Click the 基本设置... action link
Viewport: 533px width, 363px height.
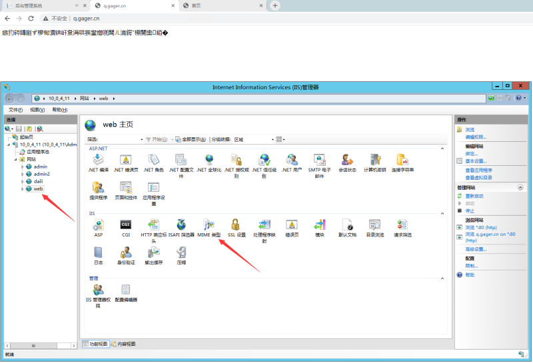(476, 161)
